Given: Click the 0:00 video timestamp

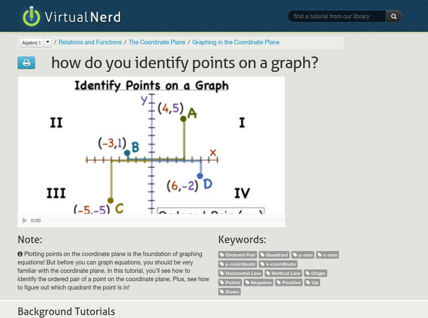Looking at the screenshot, I should (35, 219).
